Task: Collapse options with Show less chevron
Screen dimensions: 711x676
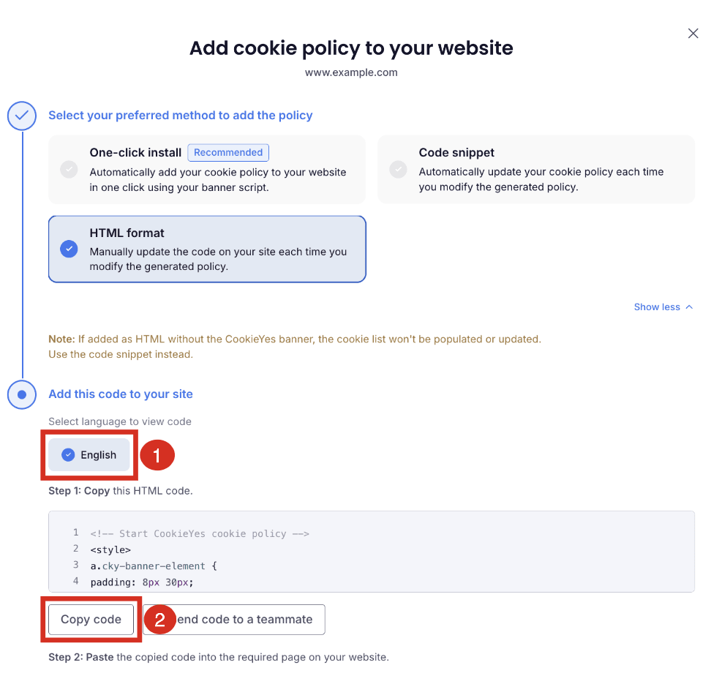Action: click(689, 307)
